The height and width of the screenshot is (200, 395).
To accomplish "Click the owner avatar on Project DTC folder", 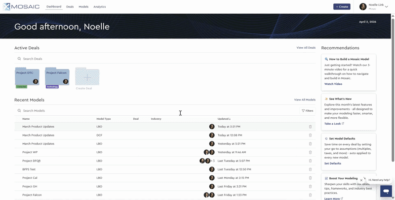I will click(x=36, y=81).
